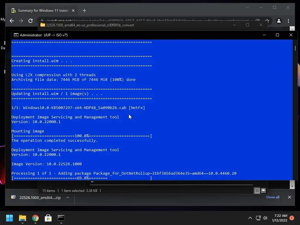
Task: Show hidden system tray icons
Action: [x=250, y=218]
